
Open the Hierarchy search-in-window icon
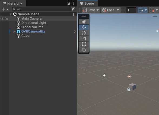pyautogui.click(x=74, y=9)
